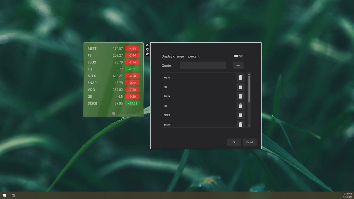Open Task View from the taskbar
The height and width of the screenshot is (199, 354).
pos(13,195)
